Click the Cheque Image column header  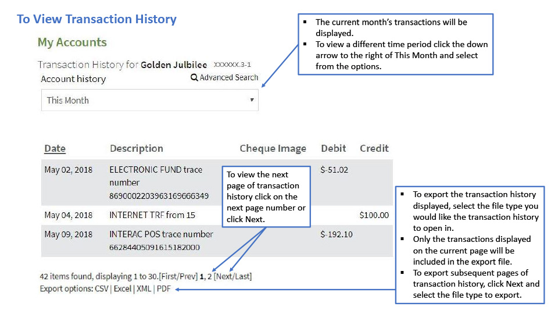tap(273, 148)
